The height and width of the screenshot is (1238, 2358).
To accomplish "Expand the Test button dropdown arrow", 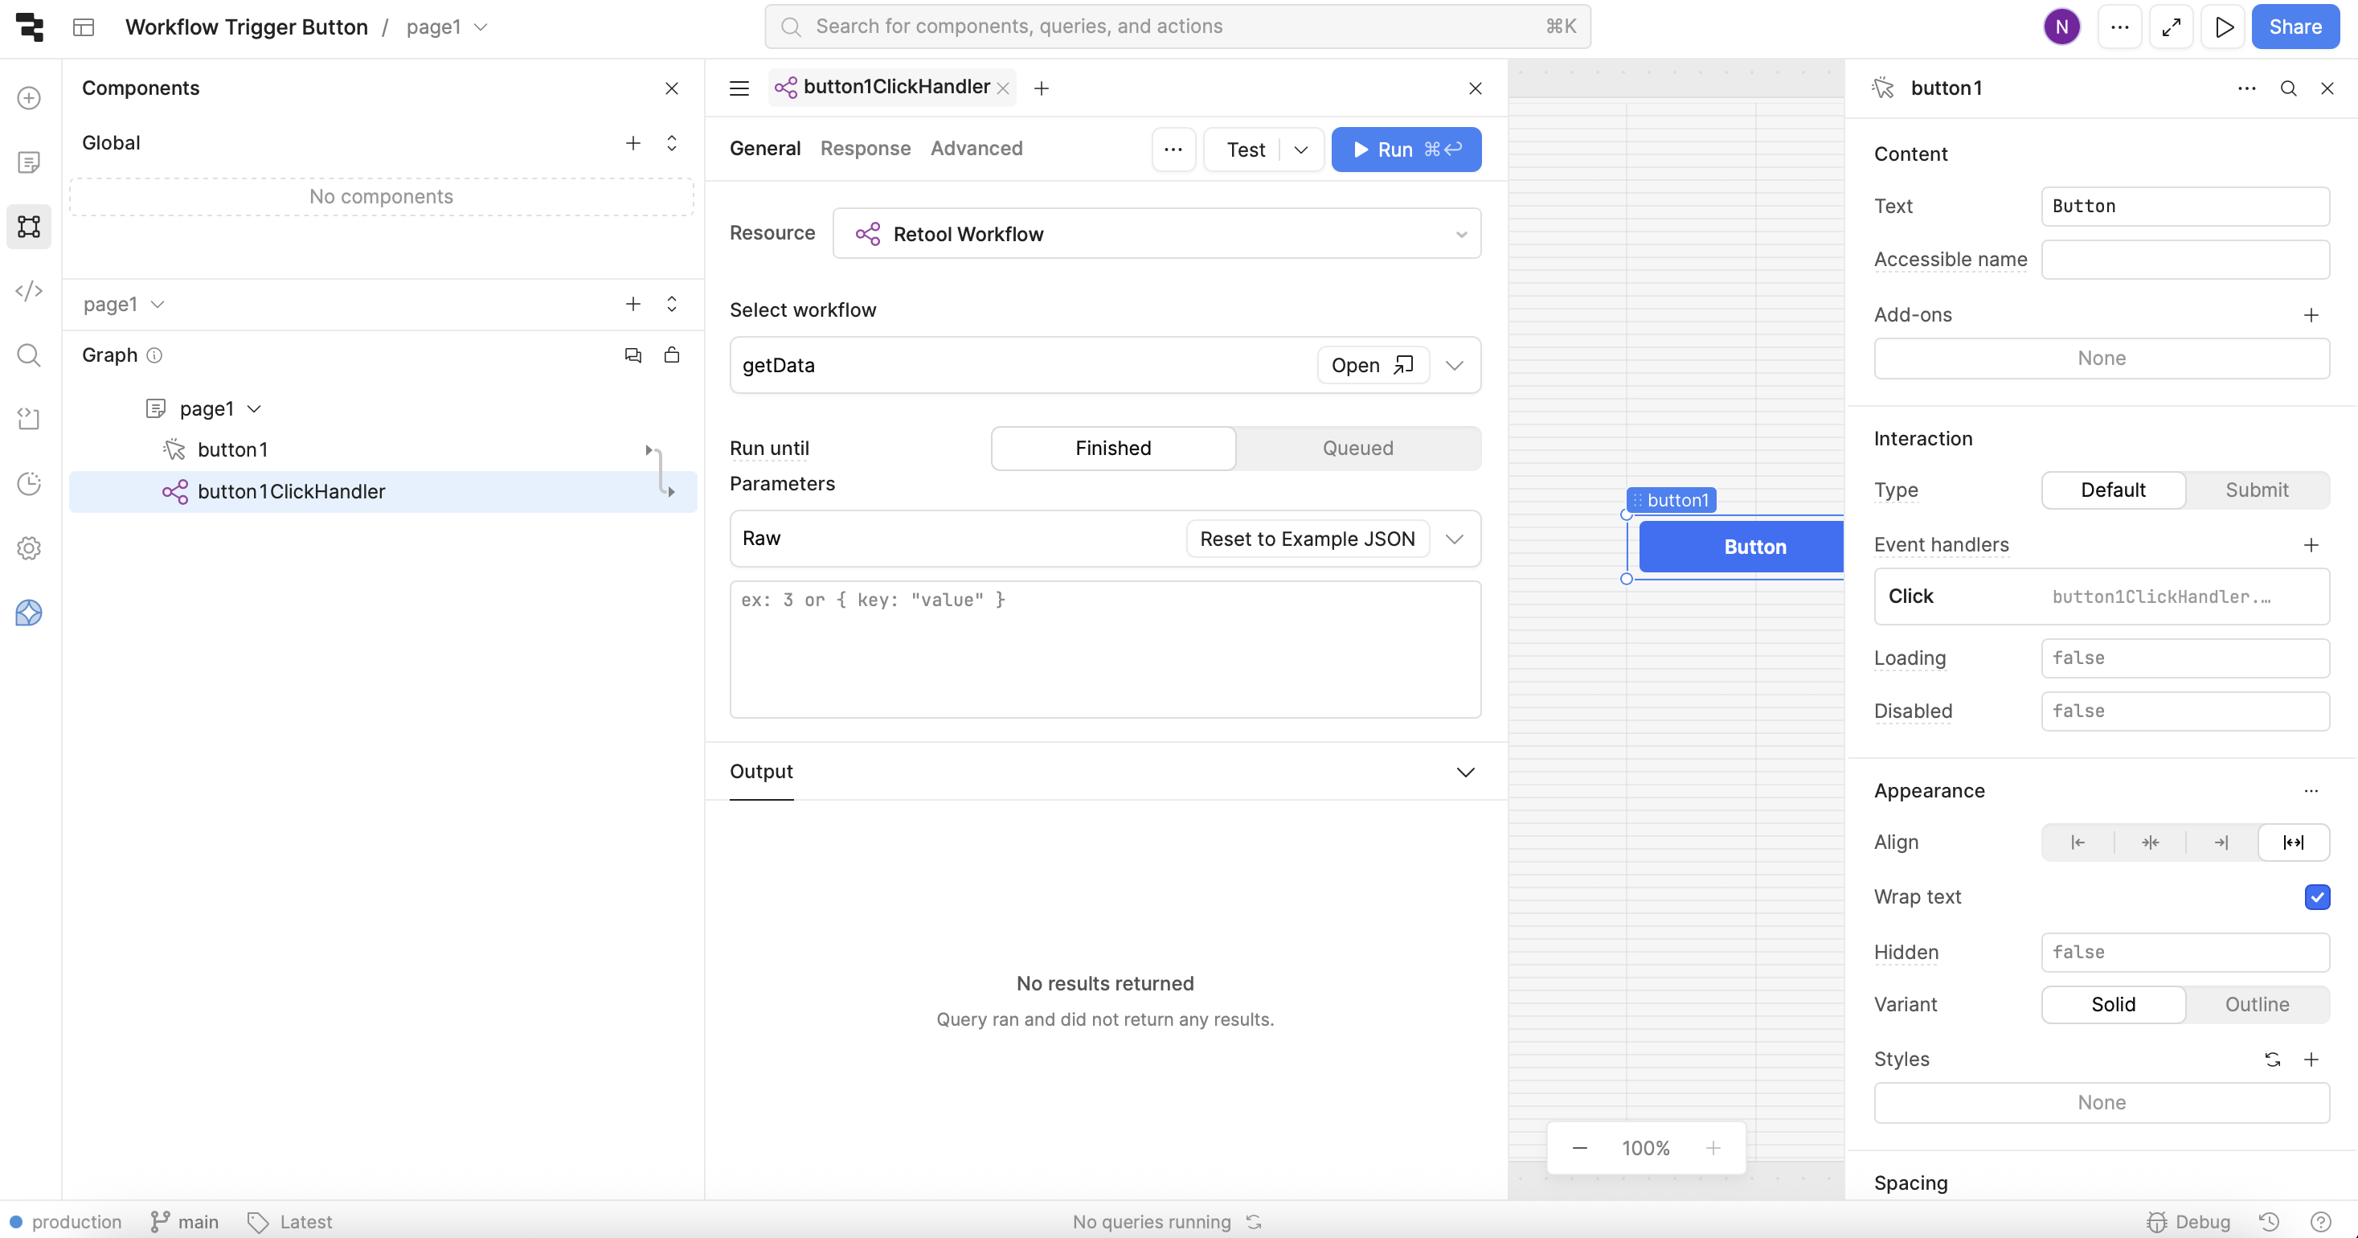I will pyautogui.click(x=1300, y=150).
